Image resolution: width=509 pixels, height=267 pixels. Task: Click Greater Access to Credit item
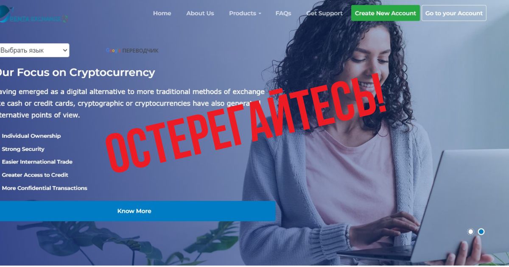click(x=35, y=175)
